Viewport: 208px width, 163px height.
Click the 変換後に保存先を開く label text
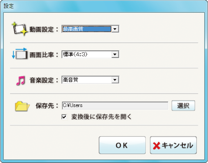click(x=101, y=116)
